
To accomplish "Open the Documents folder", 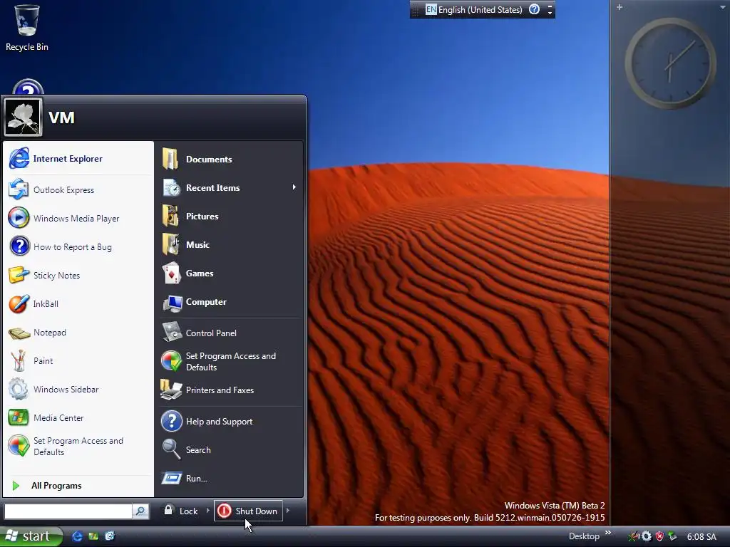I will 230,159.
